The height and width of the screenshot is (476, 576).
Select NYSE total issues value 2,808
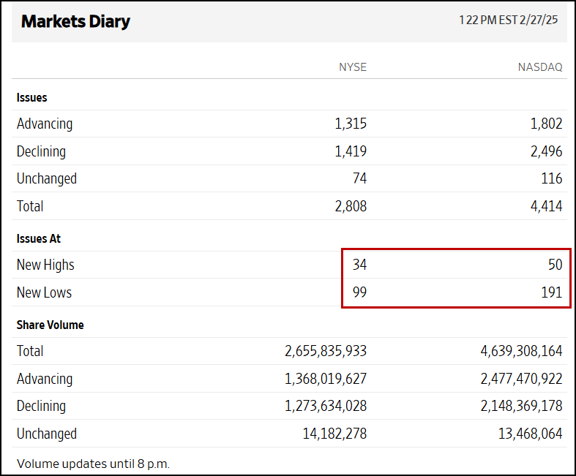click(x=351, y=206)
